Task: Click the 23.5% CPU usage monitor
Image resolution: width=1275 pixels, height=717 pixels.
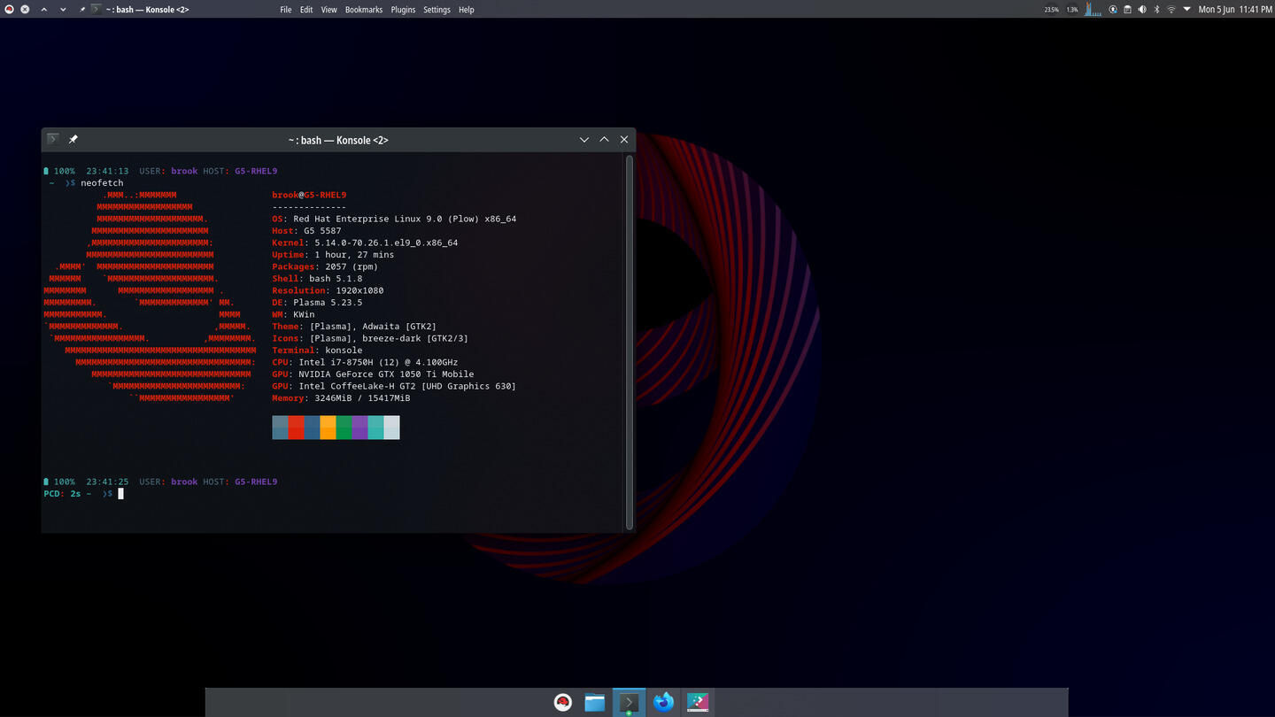Action: 1051,10
